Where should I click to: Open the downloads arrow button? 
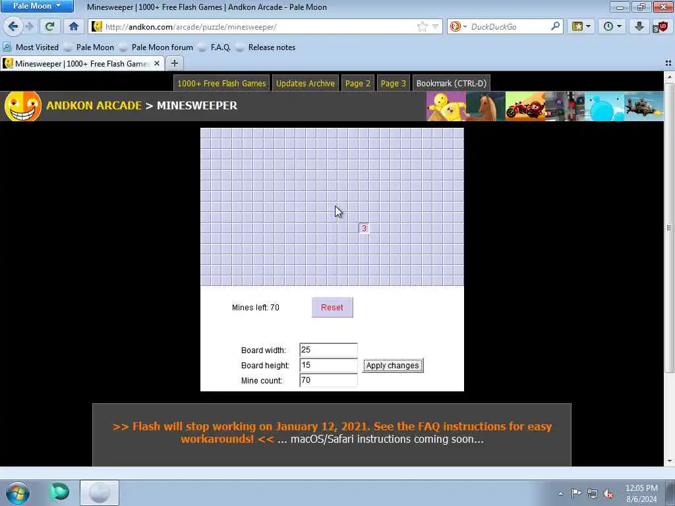pos(639,26)
